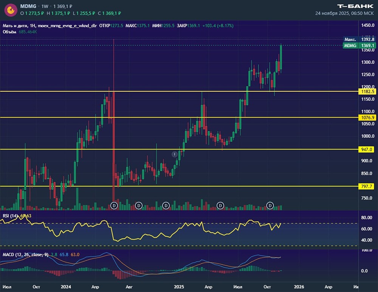Select the dividend D marker just before 2025

(166, 206)
